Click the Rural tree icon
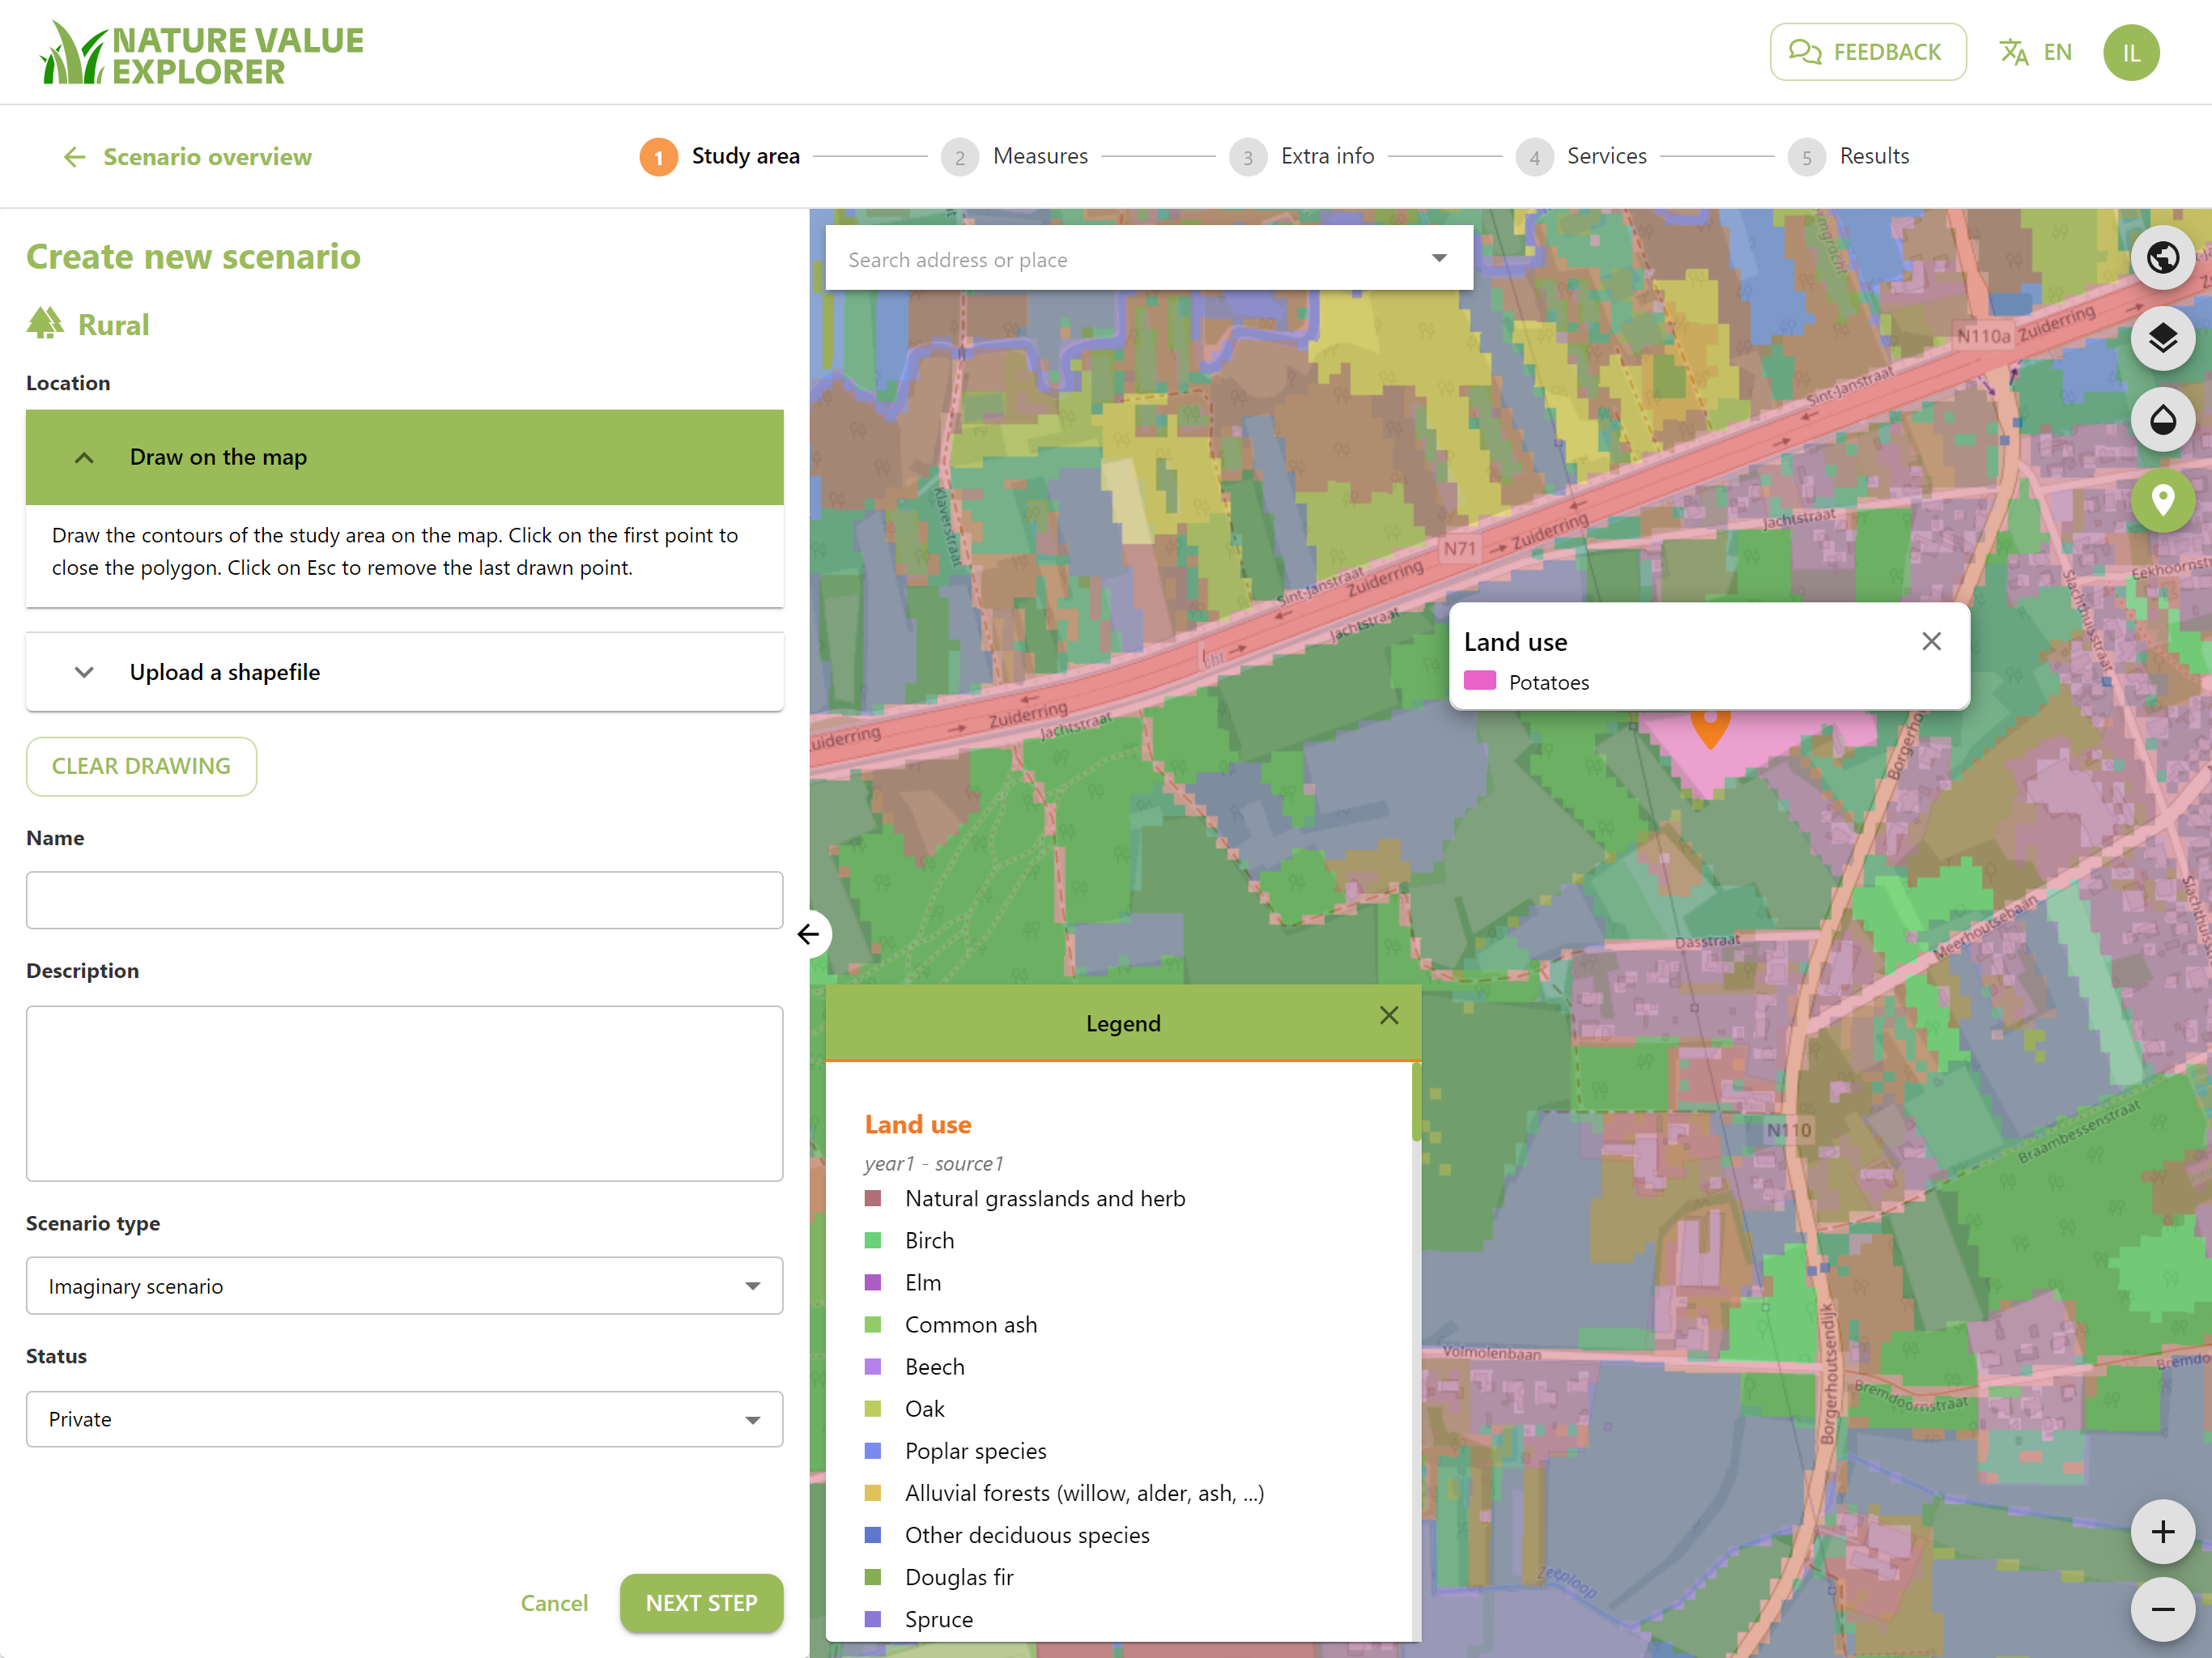 (45, 323)
